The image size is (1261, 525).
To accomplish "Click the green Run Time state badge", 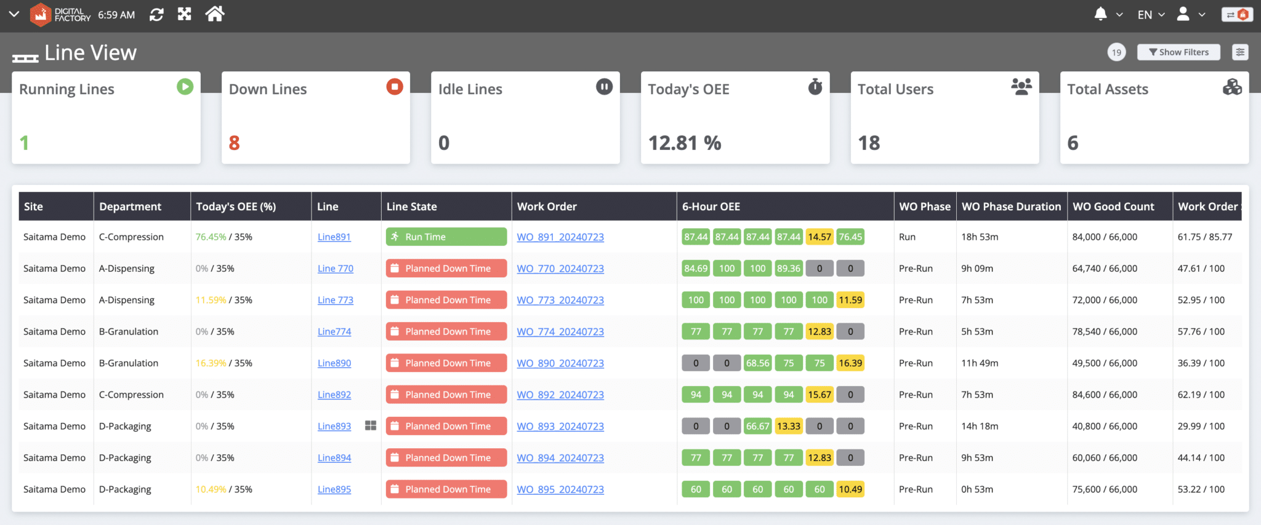I will pos(446,237).
